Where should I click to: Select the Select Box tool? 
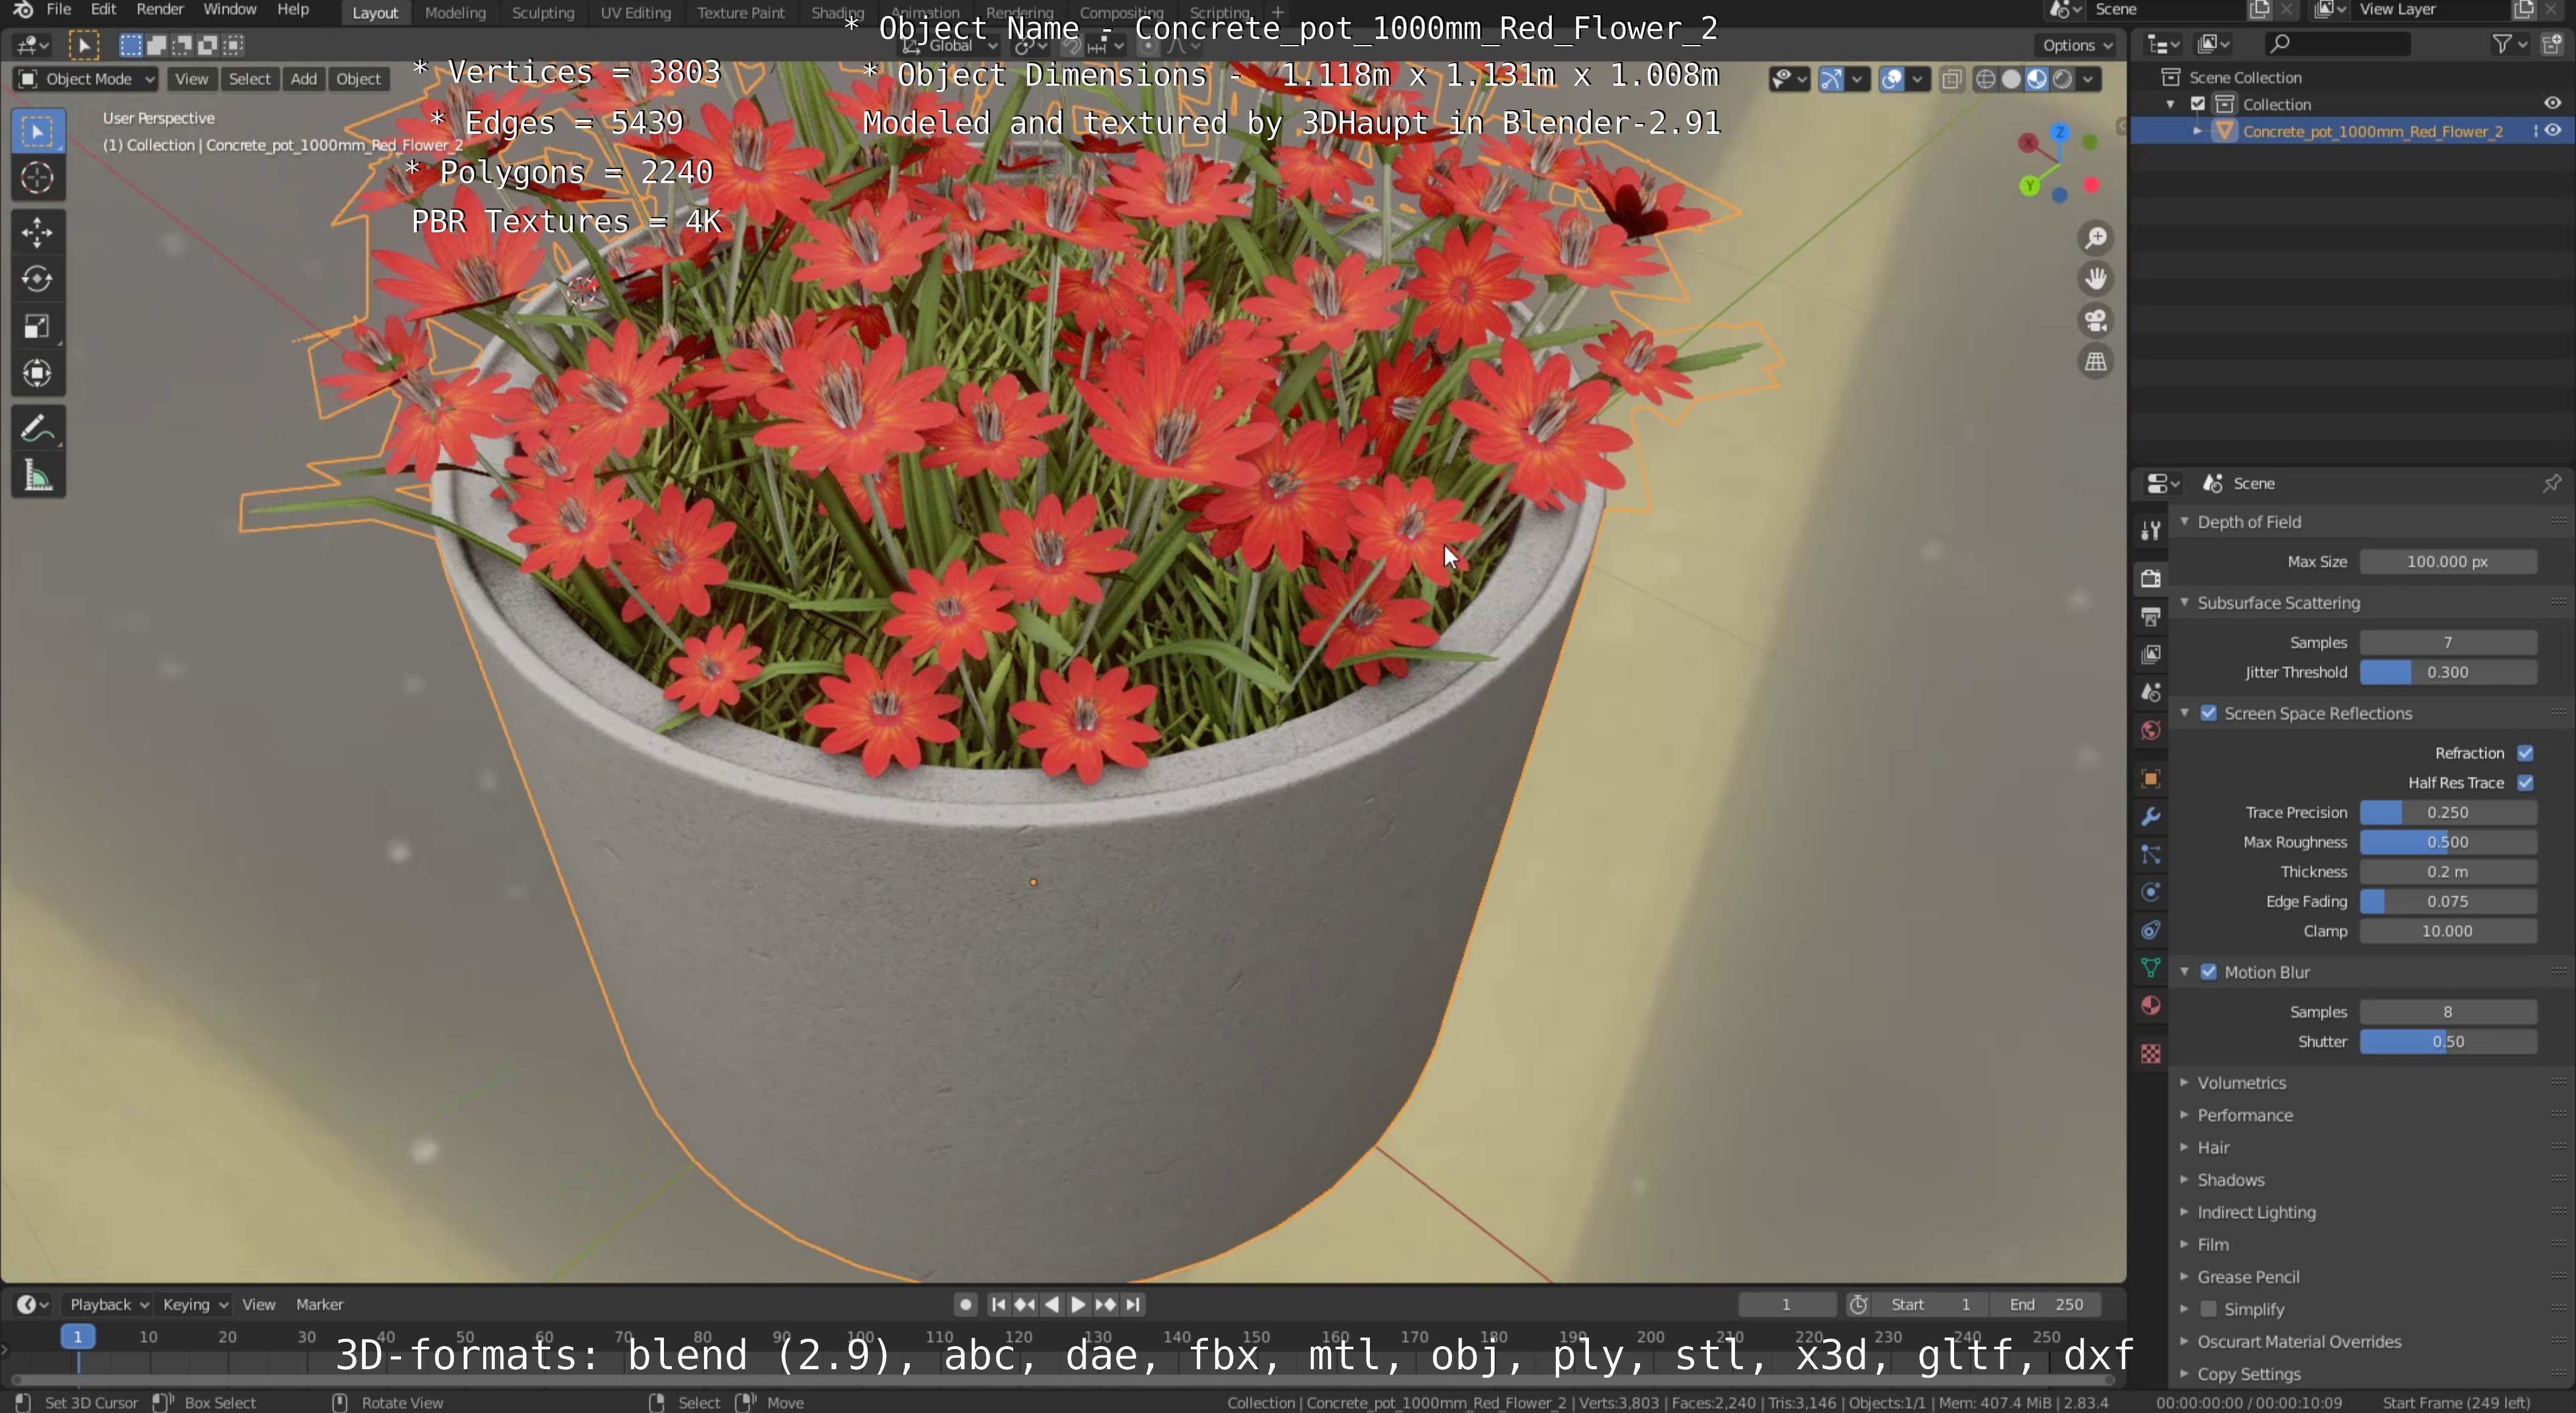(x=38, y=131)
